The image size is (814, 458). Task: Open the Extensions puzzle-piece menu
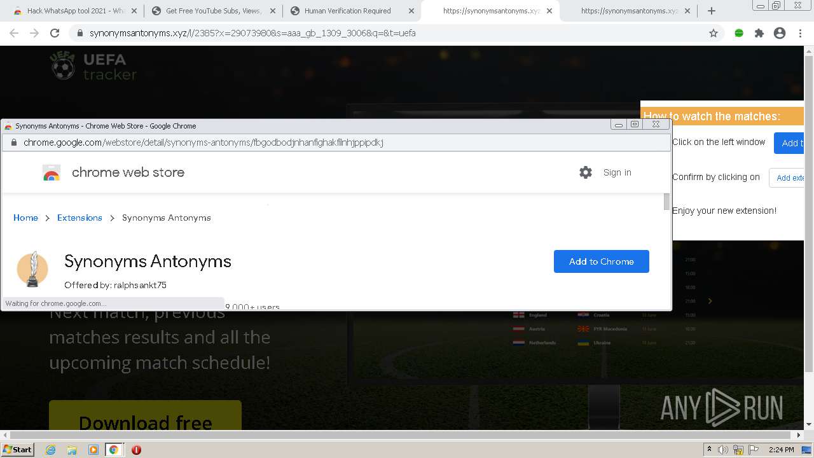[x=759, y=33]
